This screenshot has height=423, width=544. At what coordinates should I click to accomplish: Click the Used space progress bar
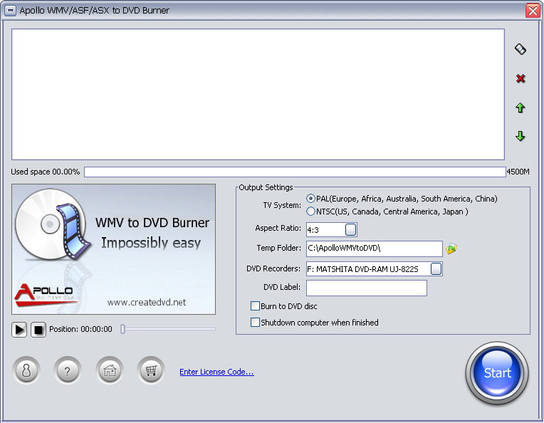(x=295, y=172)
